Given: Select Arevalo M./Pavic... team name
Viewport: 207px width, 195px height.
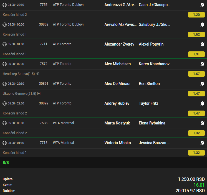Looking at the screenshot, I should [x=120, y=24].
